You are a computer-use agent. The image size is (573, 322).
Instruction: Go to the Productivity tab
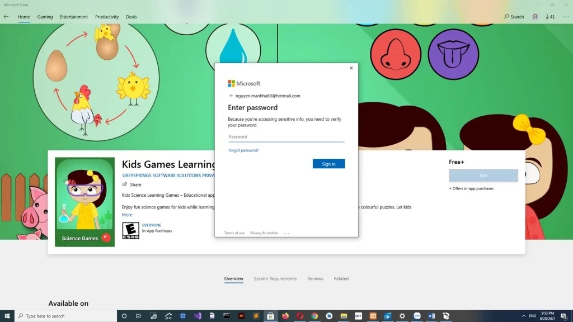click(x=107, y=17)
